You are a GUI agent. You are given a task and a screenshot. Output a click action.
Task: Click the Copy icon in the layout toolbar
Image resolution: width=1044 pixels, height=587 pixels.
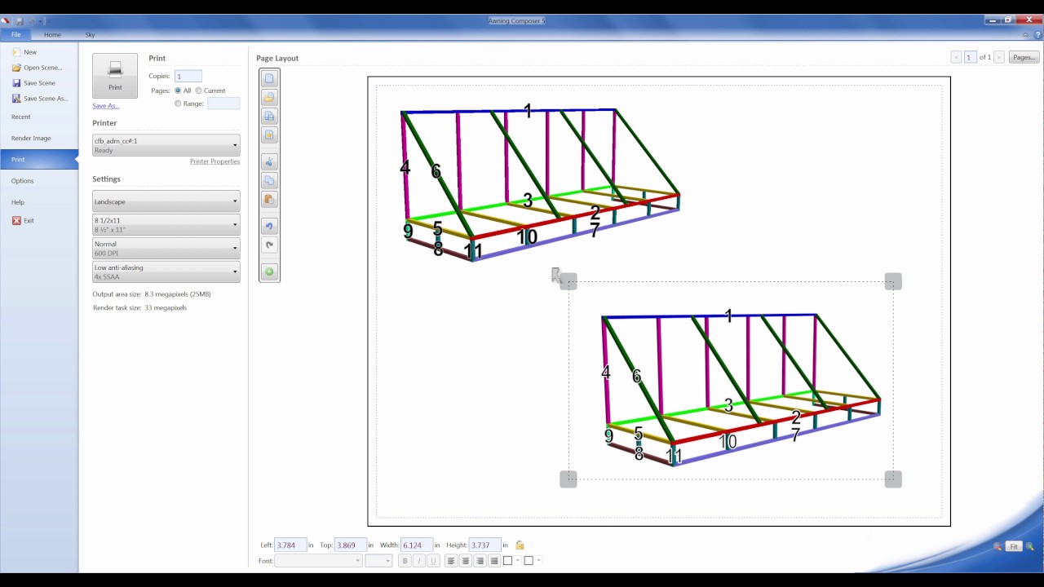pos(269,181)
